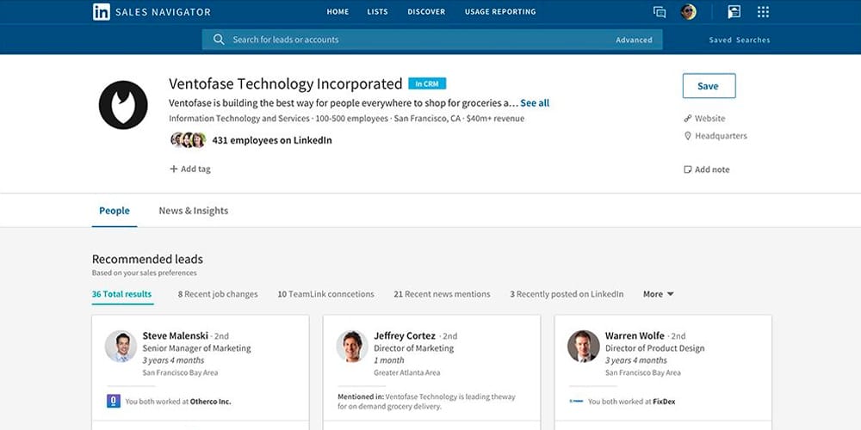Open the messaging chat icon
Screen dimensions: 861x430
(x=660, y=12)
